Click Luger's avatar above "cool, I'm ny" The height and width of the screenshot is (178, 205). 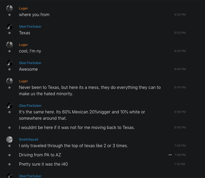click(9, 45)
